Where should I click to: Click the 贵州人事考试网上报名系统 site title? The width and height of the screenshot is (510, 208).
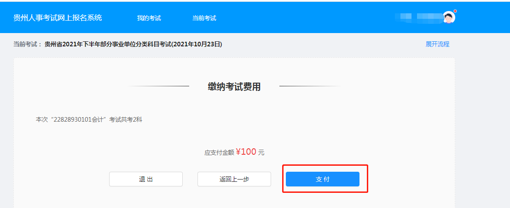tap(58, 18)
